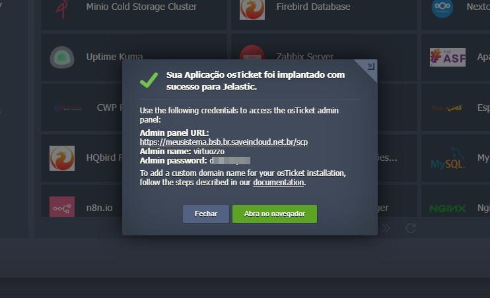This screenshot has height=298, width=490.
Task: Open the osTicket admin panel URL link
Action: pos(224,142)
